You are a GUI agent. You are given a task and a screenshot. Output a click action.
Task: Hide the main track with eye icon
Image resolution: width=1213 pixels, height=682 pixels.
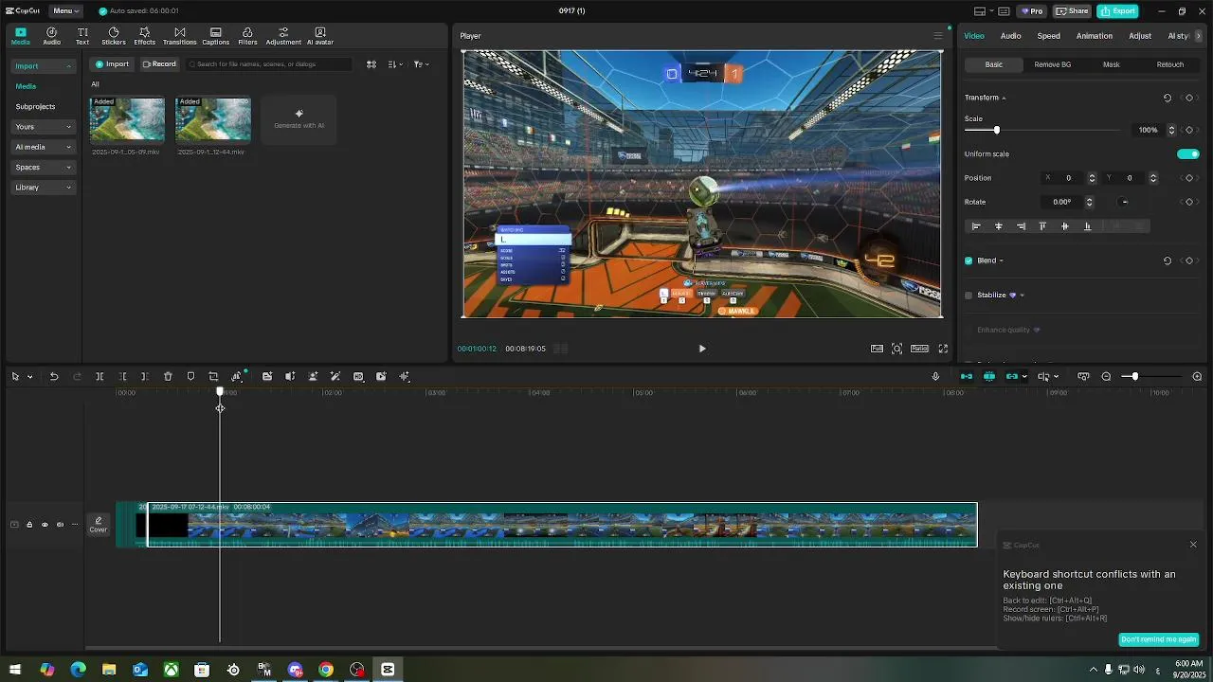click(45, 525)
